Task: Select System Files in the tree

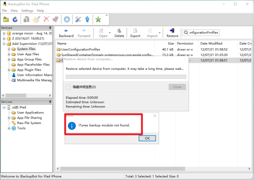Action: click(26, 49)
